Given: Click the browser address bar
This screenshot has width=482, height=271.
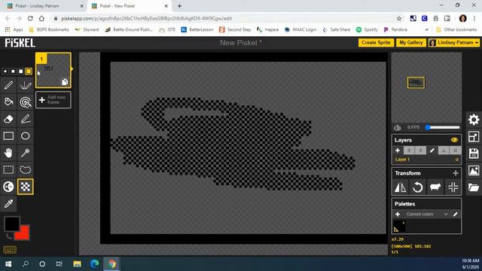Looking at the screenshot, I should (x=224, y=18).
